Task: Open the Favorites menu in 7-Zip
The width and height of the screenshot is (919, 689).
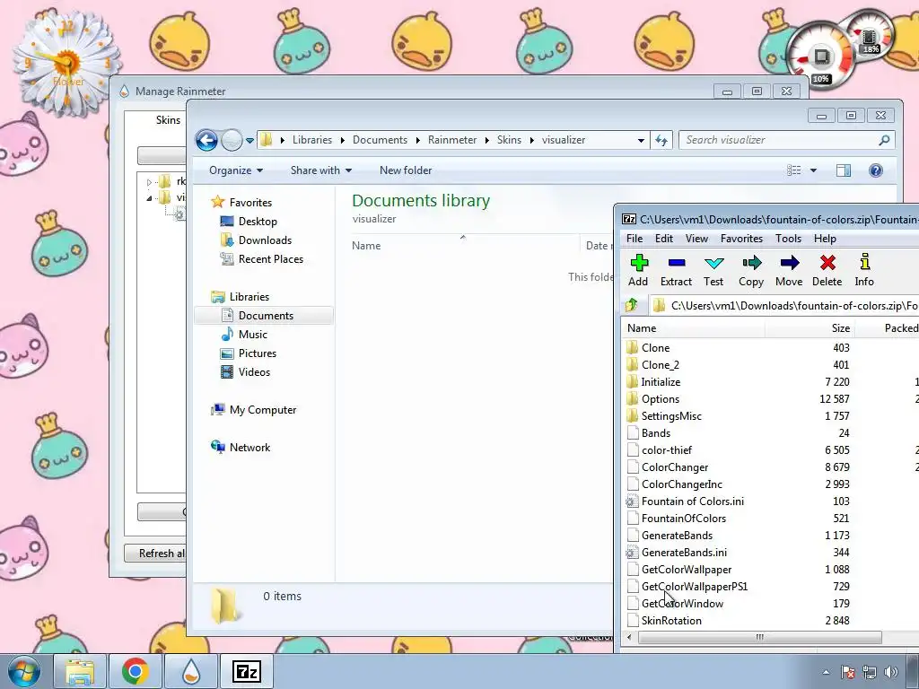Action: [741, 239]
